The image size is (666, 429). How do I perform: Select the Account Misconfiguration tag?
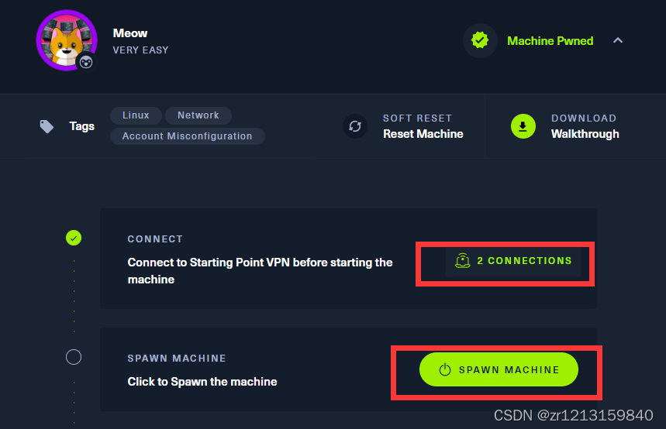[188, 136]
